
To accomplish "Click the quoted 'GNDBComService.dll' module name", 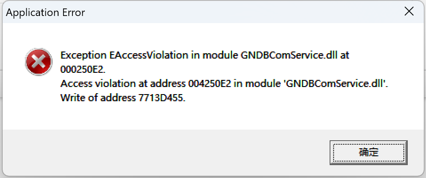I will (x=336, y=83).
